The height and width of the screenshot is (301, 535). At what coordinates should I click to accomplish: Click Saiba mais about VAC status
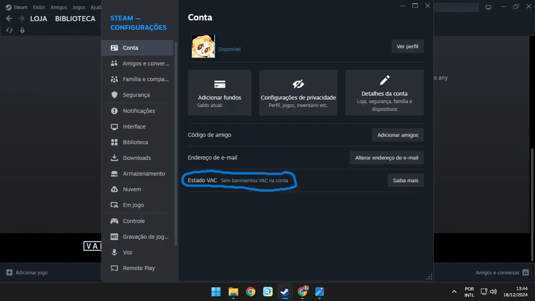click(405, 180)
